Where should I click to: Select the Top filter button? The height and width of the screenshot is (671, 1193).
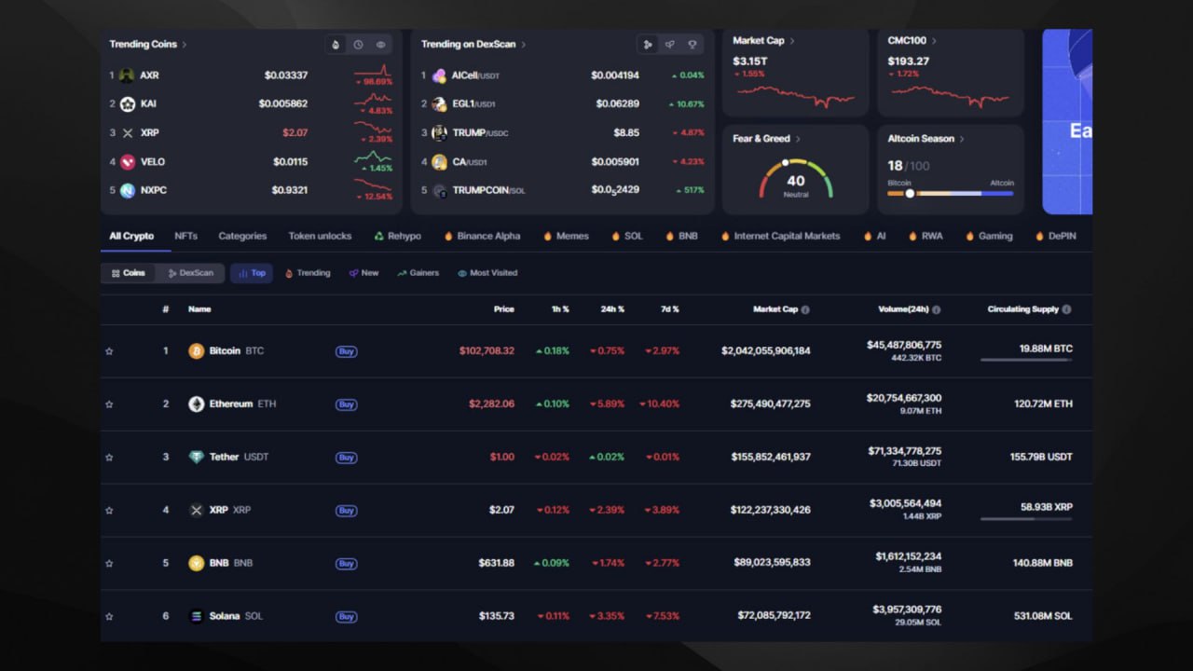252,273
